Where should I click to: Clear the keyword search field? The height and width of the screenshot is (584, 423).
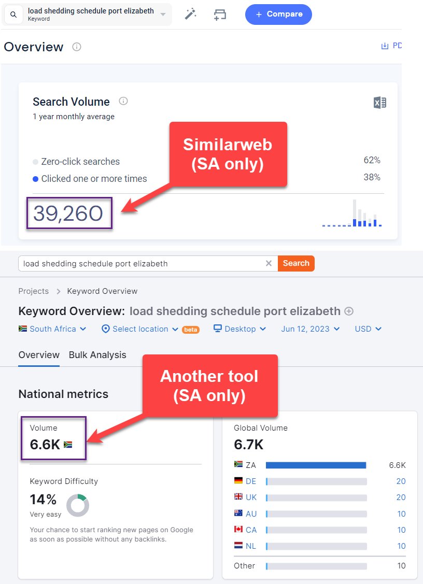(x=269, y=263)
